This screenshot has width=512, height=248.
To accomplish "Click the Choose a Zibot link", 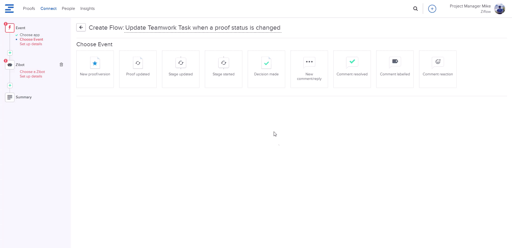I will (x=32, y=72).
